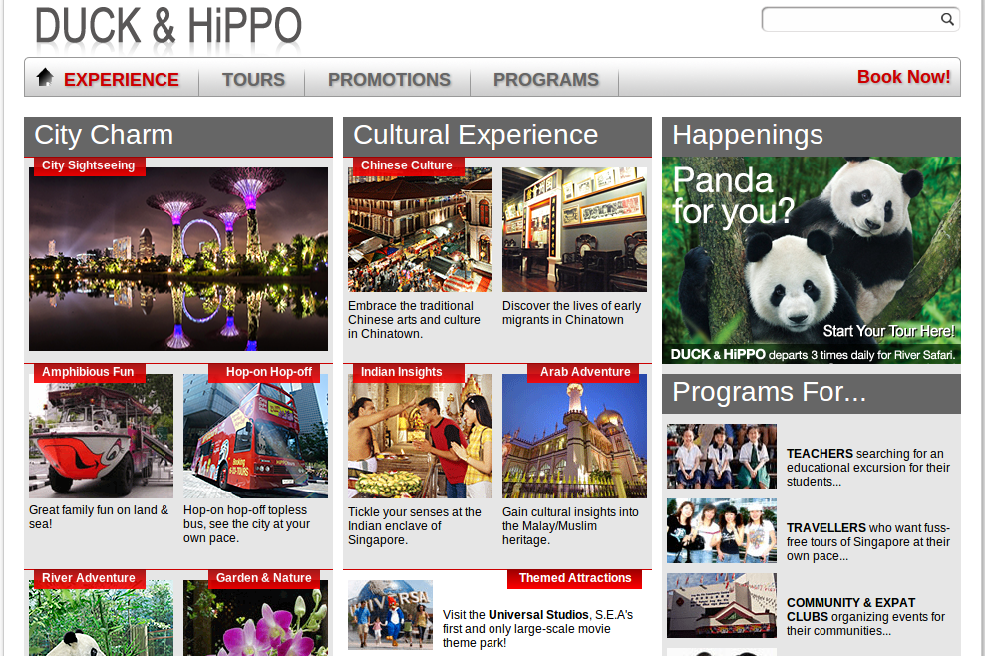
Task: Open the Chinatown street market image
Action: [421, 229]
